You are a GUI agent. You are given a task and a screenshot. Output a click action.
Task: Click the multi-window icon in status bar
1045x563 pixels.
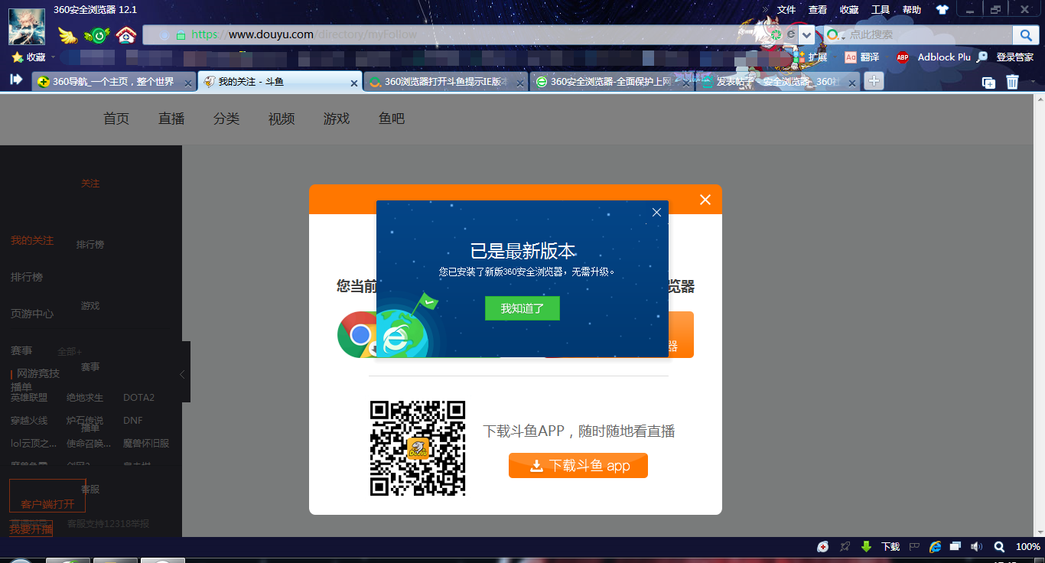[x=955, y=547]
